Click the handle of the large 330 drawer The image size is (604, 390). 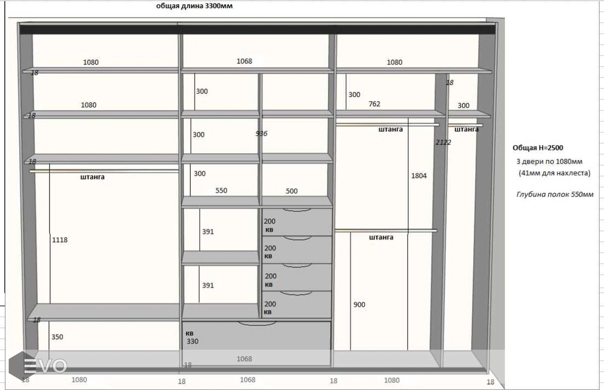(255, 323)
